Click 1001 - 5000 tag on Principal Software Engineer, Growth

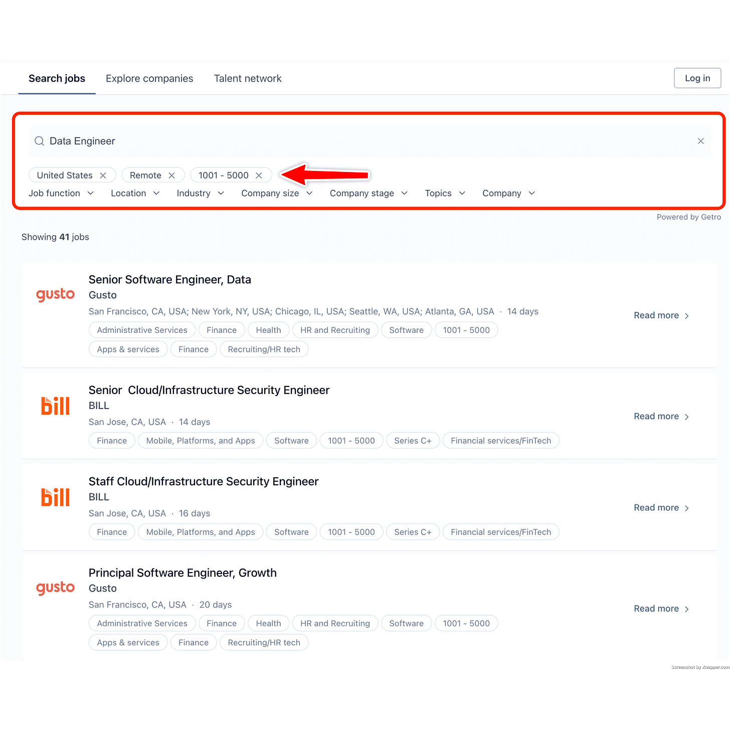pyautogui.click(x=466, y=623)
